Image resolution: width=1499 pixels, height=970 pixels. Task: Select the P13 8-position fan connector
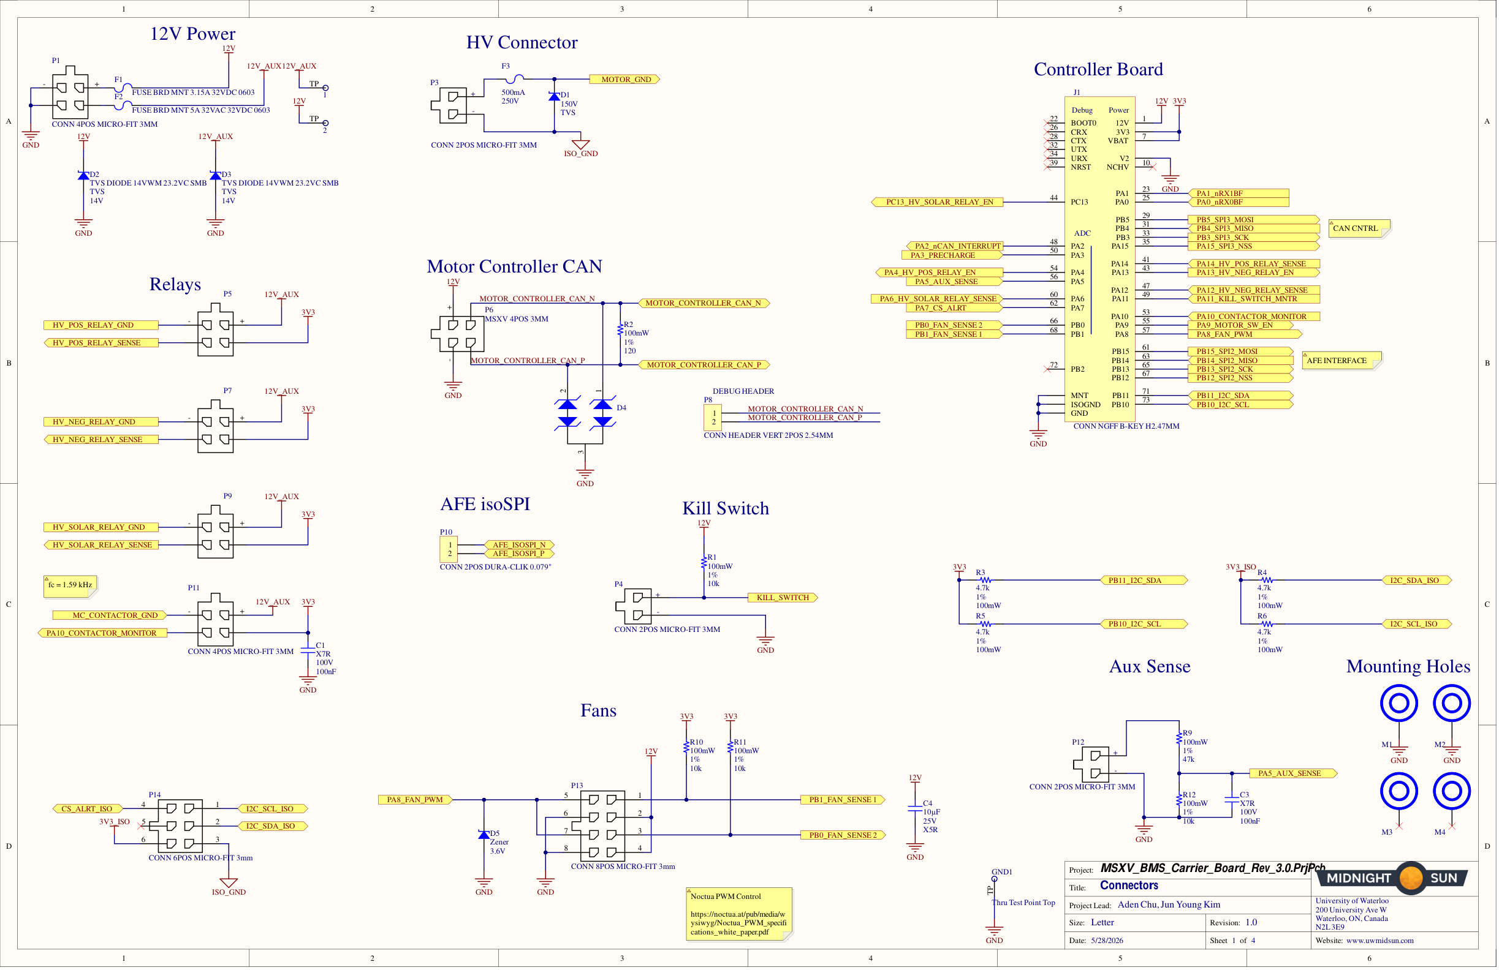pyautogui.click(x=598, y=826)
